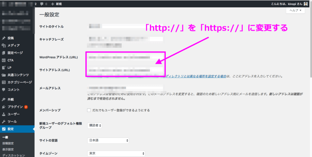
Task: Open the カテゴリーページ sidebar menu item
Action: [x=19, y=82]
